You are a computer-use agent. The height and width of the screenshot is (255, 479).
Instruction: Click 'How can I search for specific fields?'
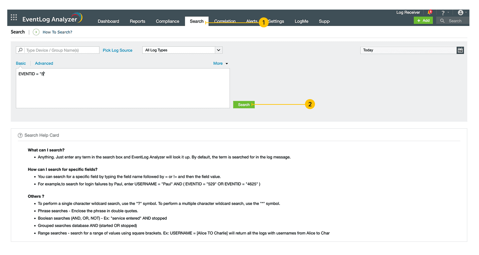coord(63,169)
